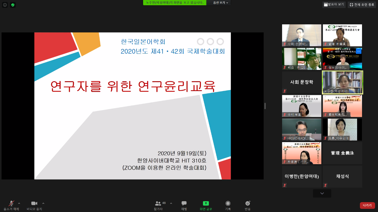Start recording with the 기록 icon
The height and width of the screenshot is (212, 378).
pos(228,205)
